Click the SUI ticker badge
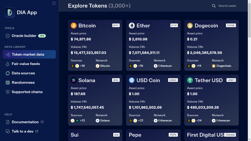The height and width of the screenshot is (141, 251). pyautogui.click(x=116, y=135)
